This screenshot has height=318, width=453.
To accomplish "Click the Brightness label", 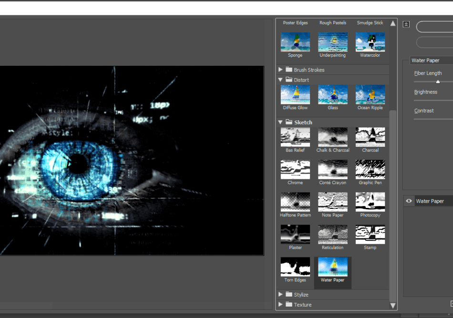I will click(425, 92).
